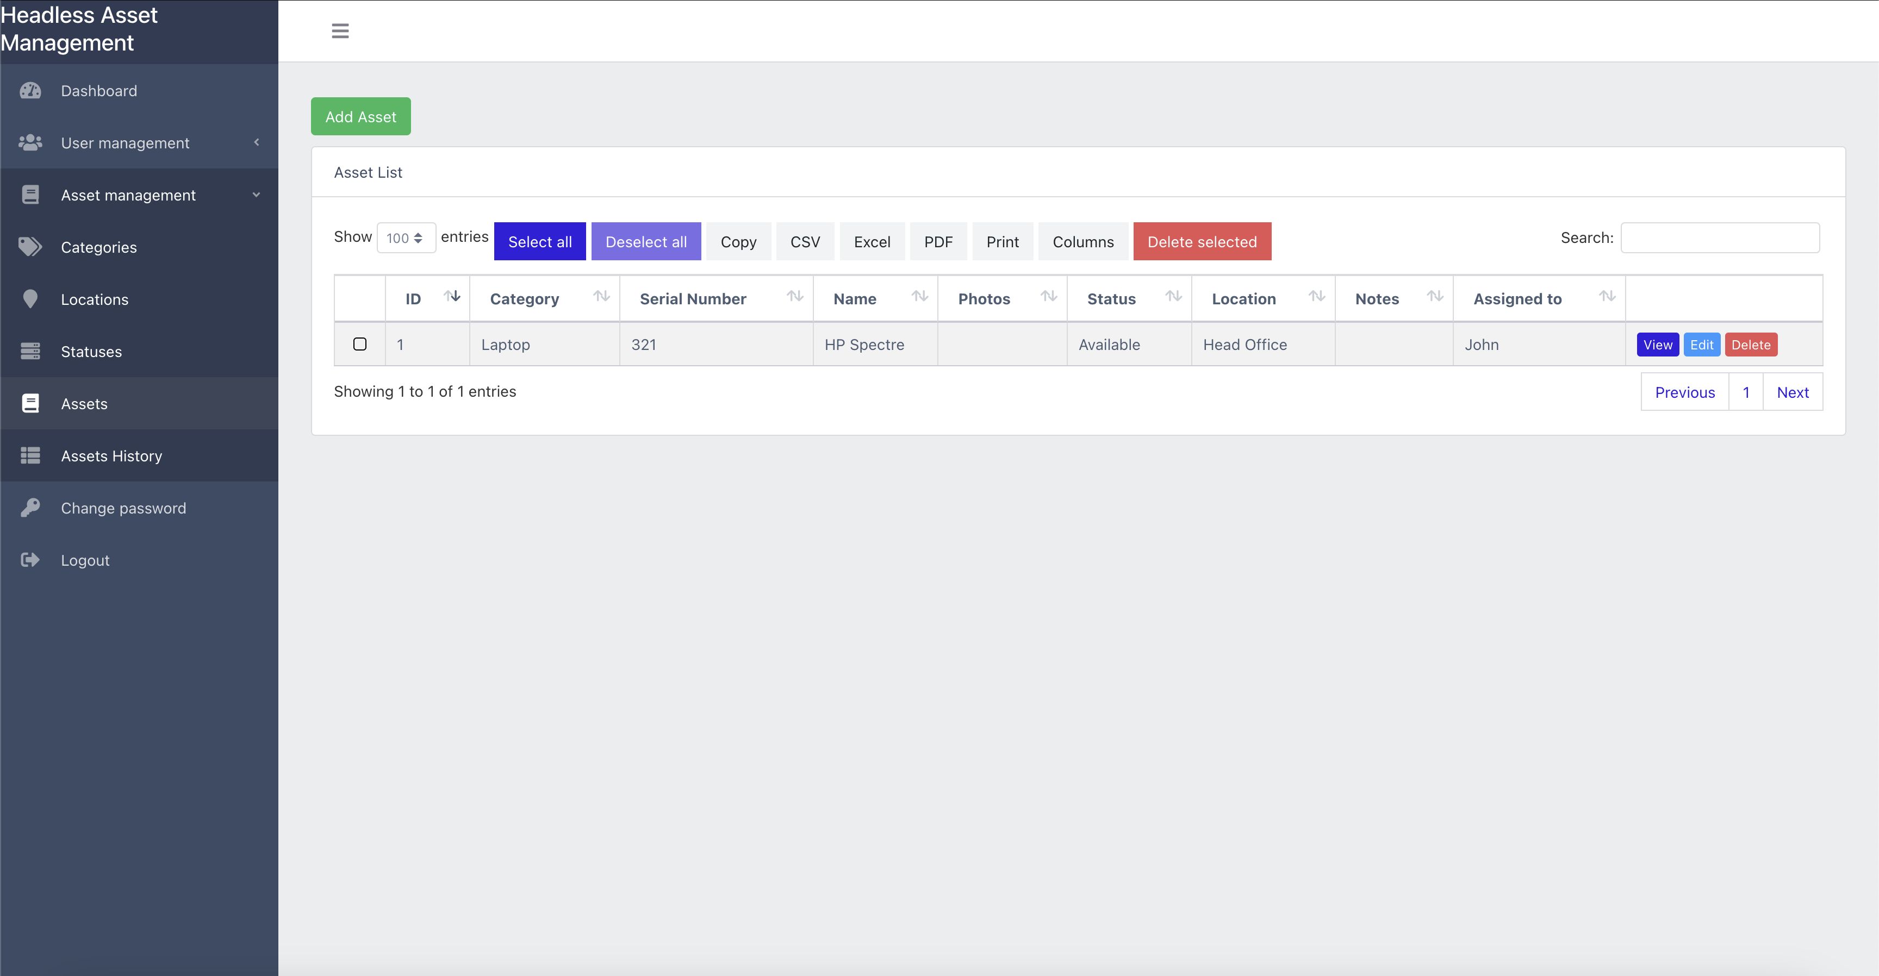Click the red Delete selected button
The width and height of the screenshot is (1879, 976).
[x=1202, y=241]
